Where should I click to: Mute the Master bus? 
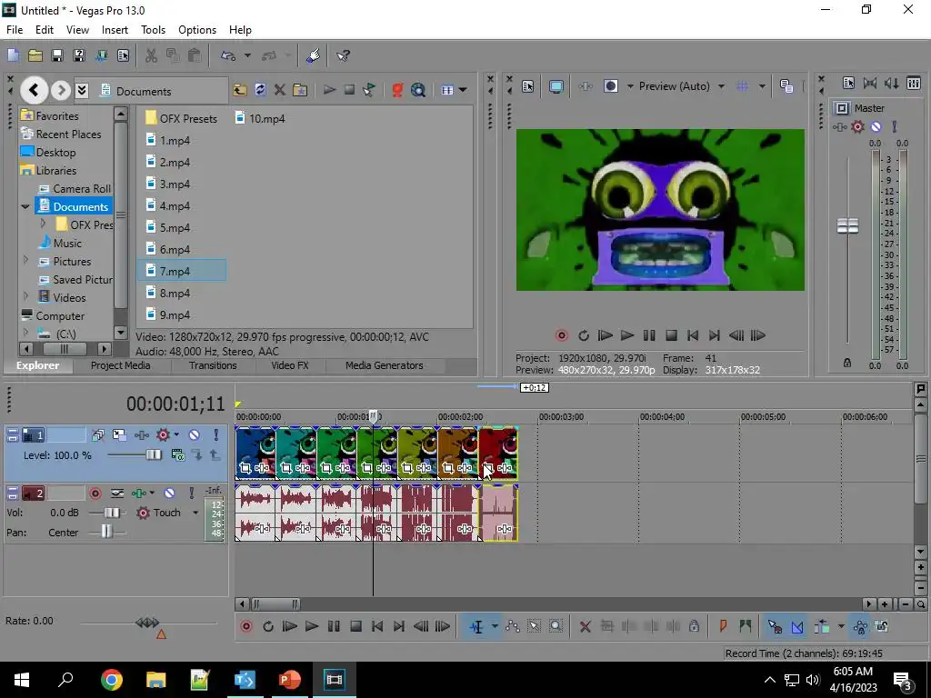(876, 127)
